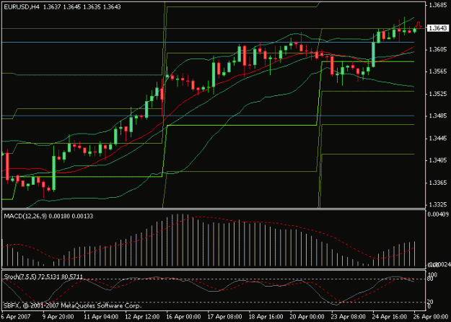The width and height of the screenshot is (451, 322).
Task: Select the last MACD histogram bar
Action: pyautogui.click(x=414, y=254)
